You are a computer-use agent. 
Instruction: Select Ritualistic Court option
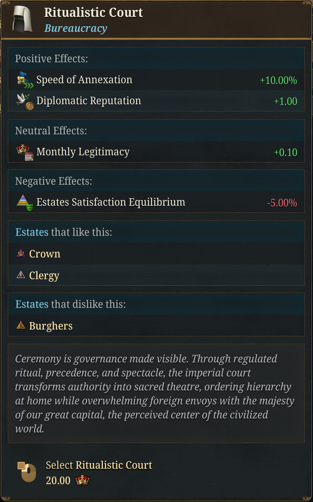tap(99, 465)
